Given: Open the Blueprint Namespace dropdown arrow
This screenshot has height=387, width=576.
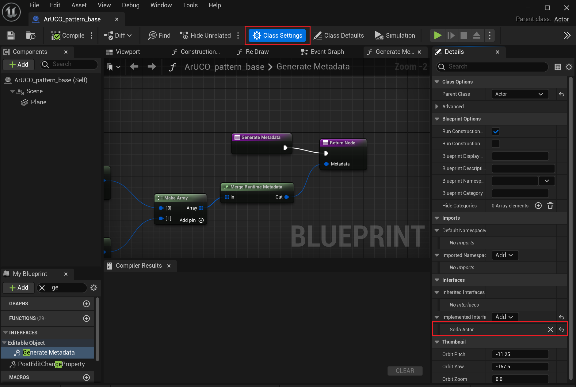Looking at the screenshot, I should 547,181.
